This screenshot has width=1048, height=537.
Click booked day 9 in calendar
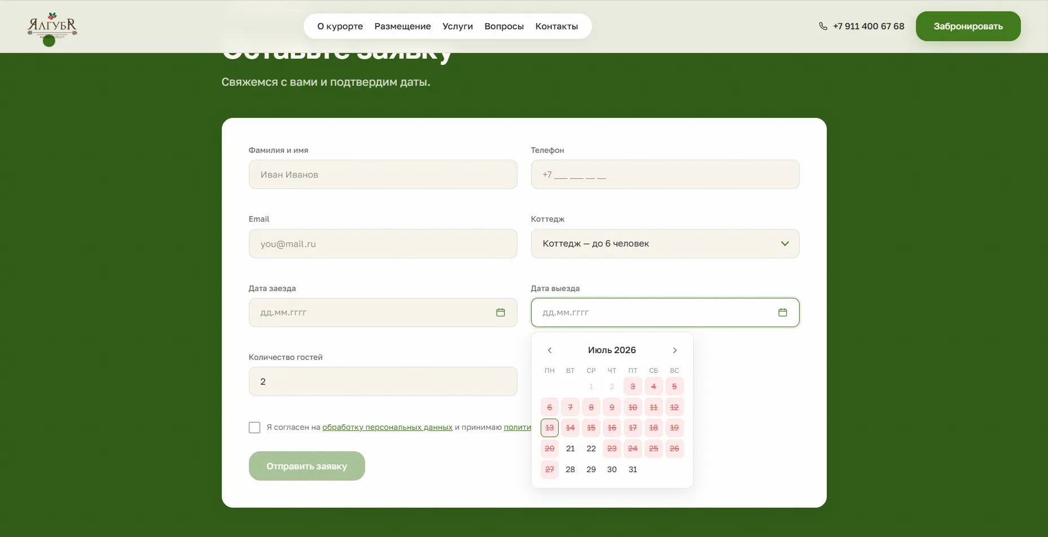(612, 407)
